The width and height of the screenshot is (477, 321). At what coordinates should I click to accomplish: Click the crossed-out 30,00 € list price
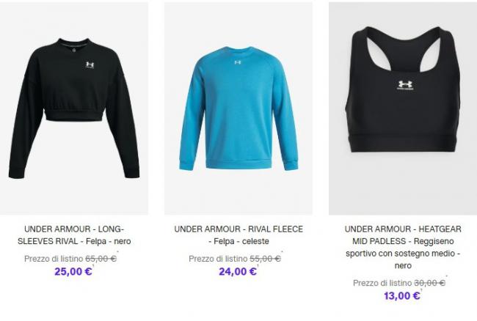point(429,283)
